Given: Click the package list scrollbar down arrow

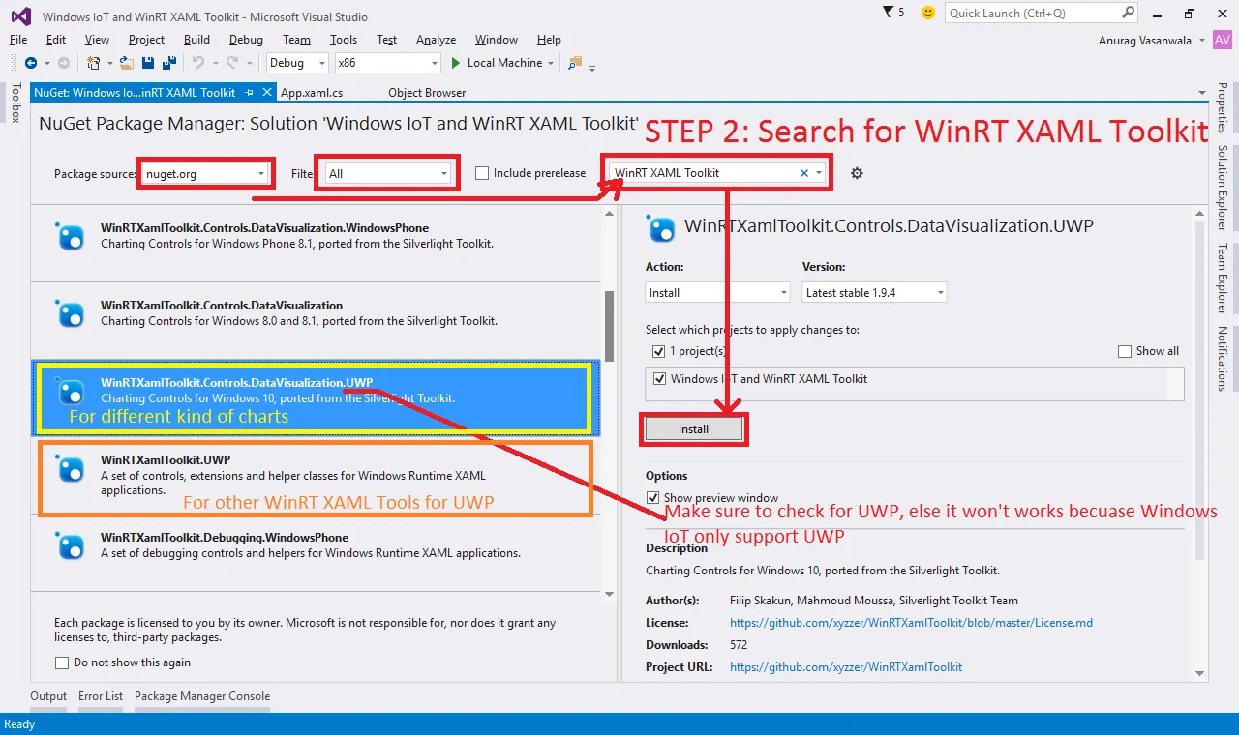Looking at the screenshot, I should [610, 594].
